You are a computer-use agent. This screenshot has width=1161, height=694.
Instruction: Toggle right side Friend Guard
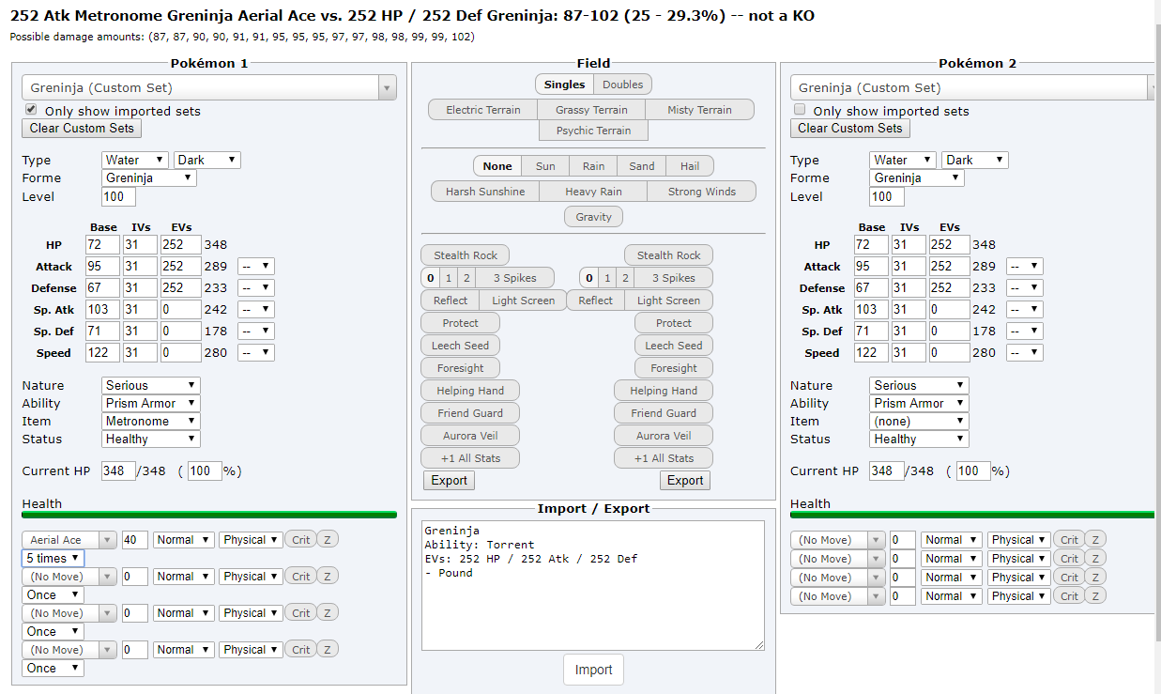coord(664,412)
